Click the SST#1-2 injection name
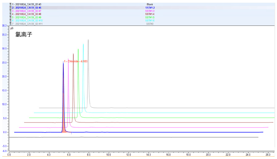Viewport: 277px width, 159px height. (x=150, y=8)
